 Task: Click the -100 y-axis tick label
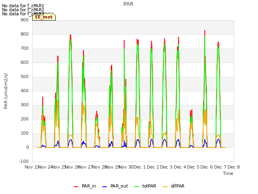[x=24, y=161]
